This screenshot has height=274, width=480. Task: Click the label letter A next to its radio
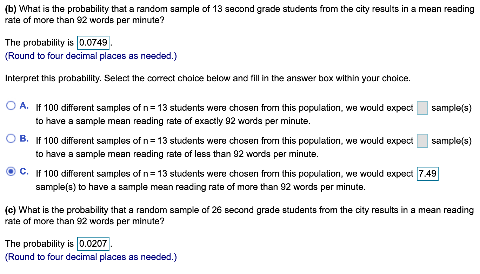pos(23,105)
